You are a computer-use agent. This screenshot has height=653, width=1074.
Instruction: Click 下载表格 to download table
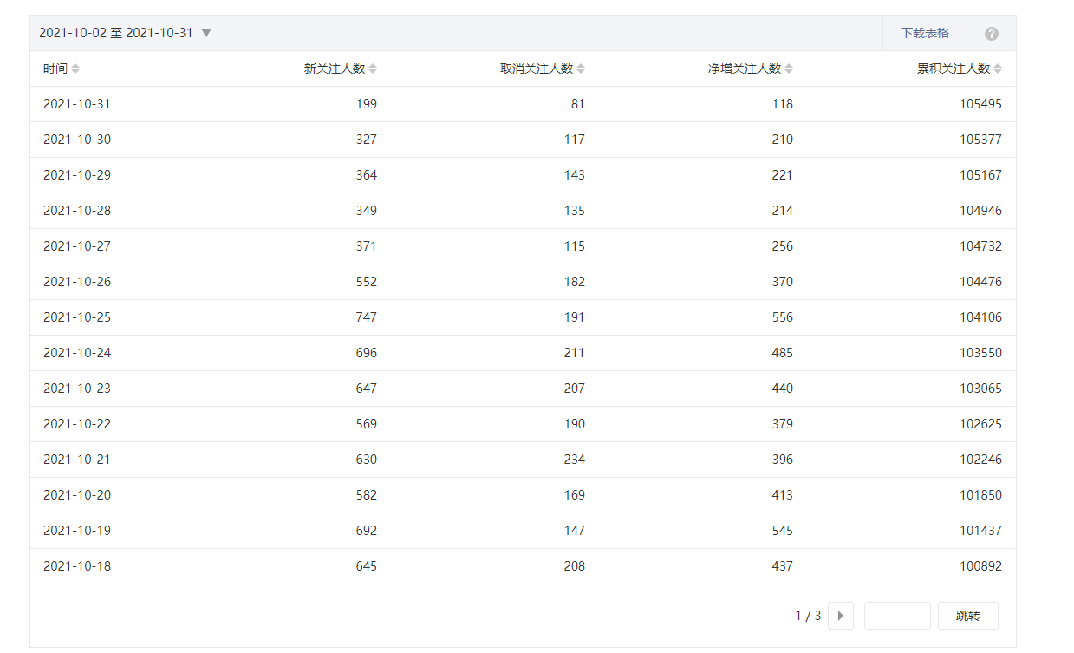click(924, 33)
